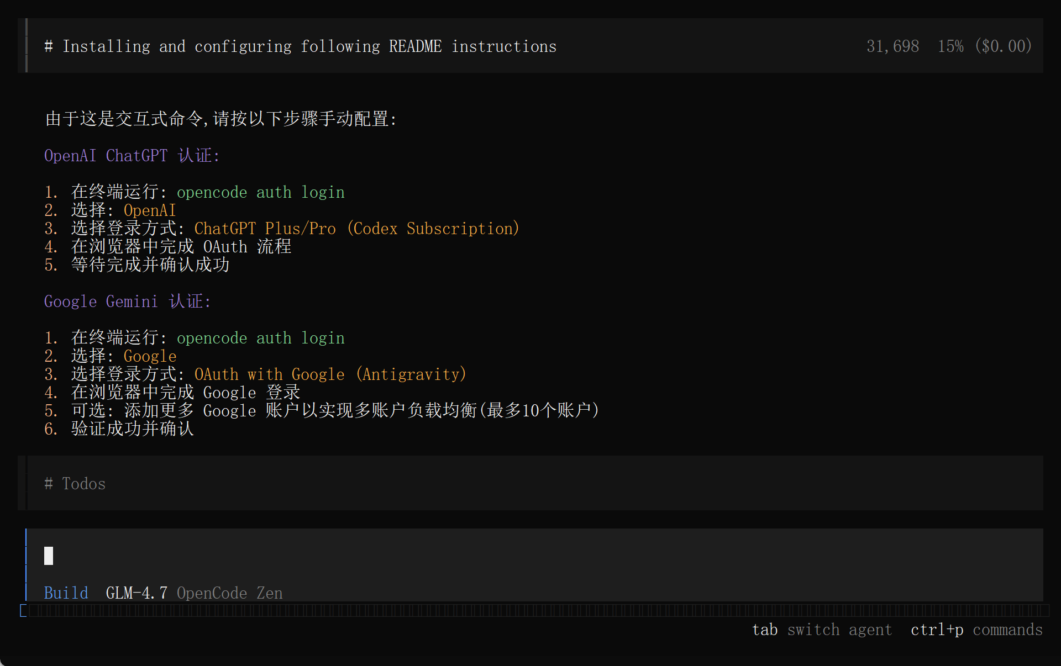1061x666 pixels.
Task: Click the ctrl+p commands hint
Action: tap(976, 630)
